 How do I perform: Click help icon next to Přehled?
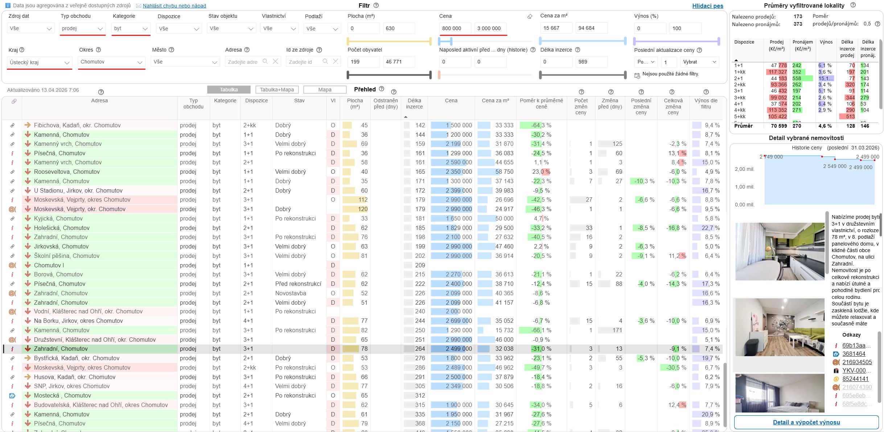coord(382,89)
